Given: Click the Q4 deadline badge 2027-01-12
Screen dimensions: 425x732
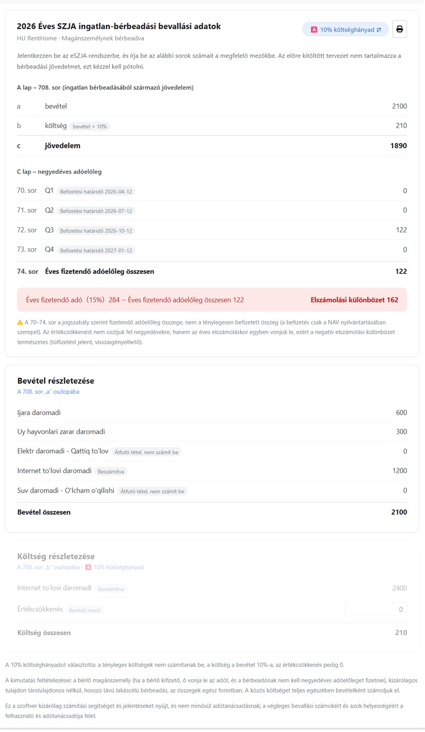Looking at the screenshot, I should point(96,251).
